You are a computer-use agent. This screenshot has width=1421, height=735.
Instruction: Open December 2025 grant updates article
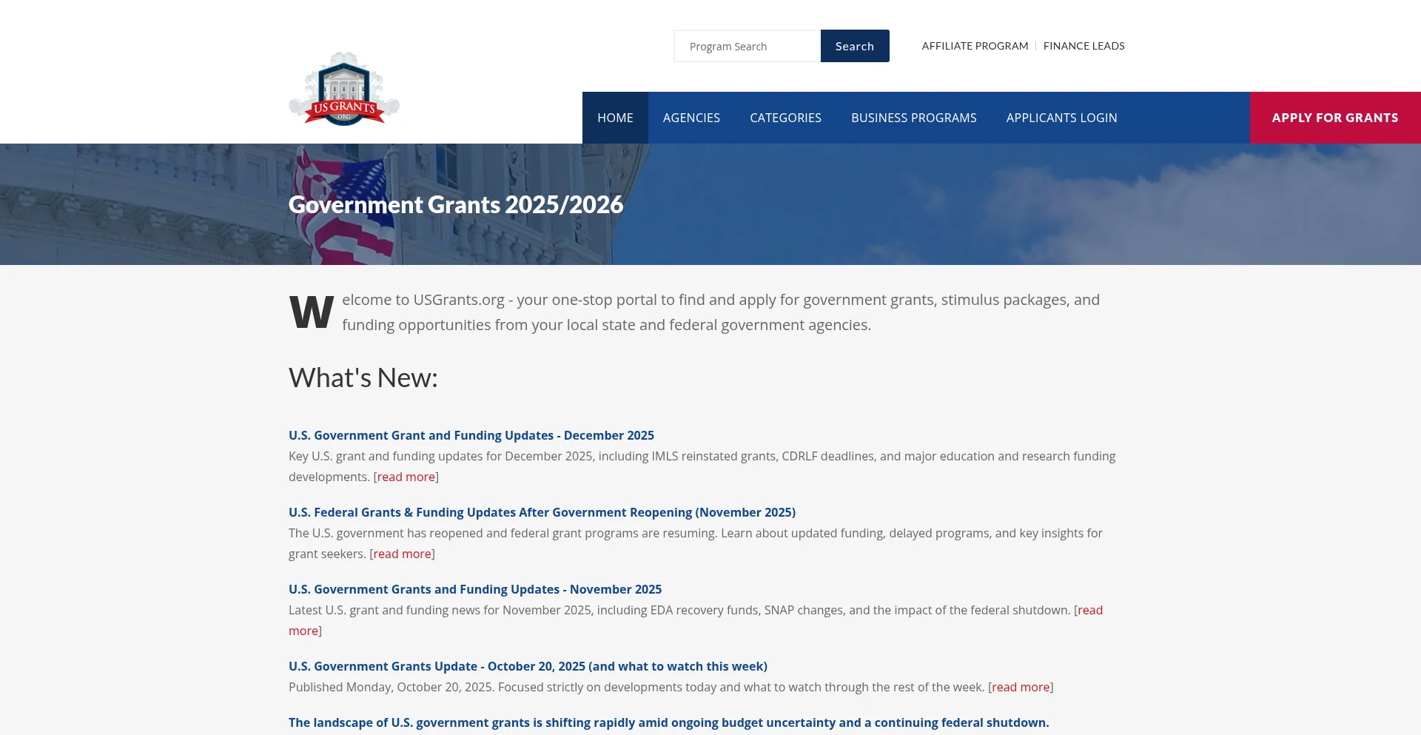471,435
